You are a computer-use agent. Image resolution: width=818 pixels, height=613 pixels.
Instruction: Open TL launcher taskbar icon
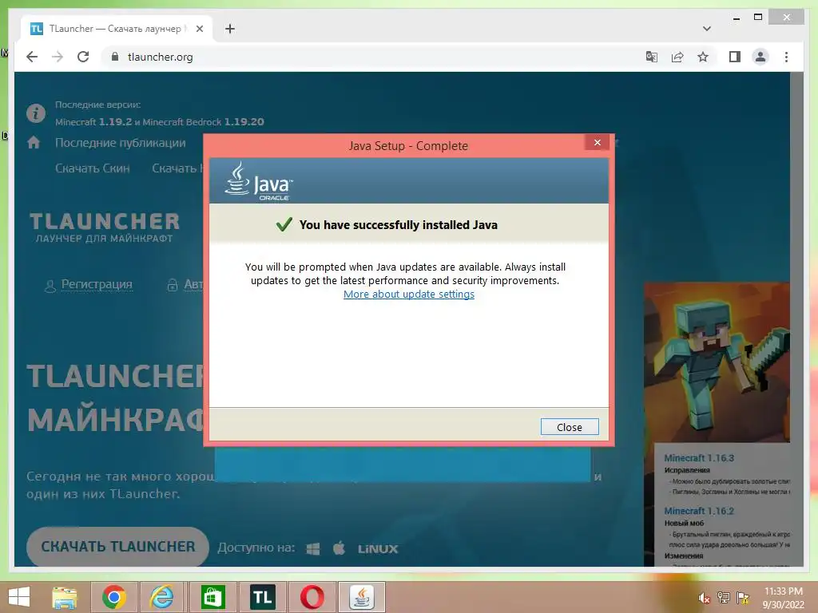[x=262, y=597]
